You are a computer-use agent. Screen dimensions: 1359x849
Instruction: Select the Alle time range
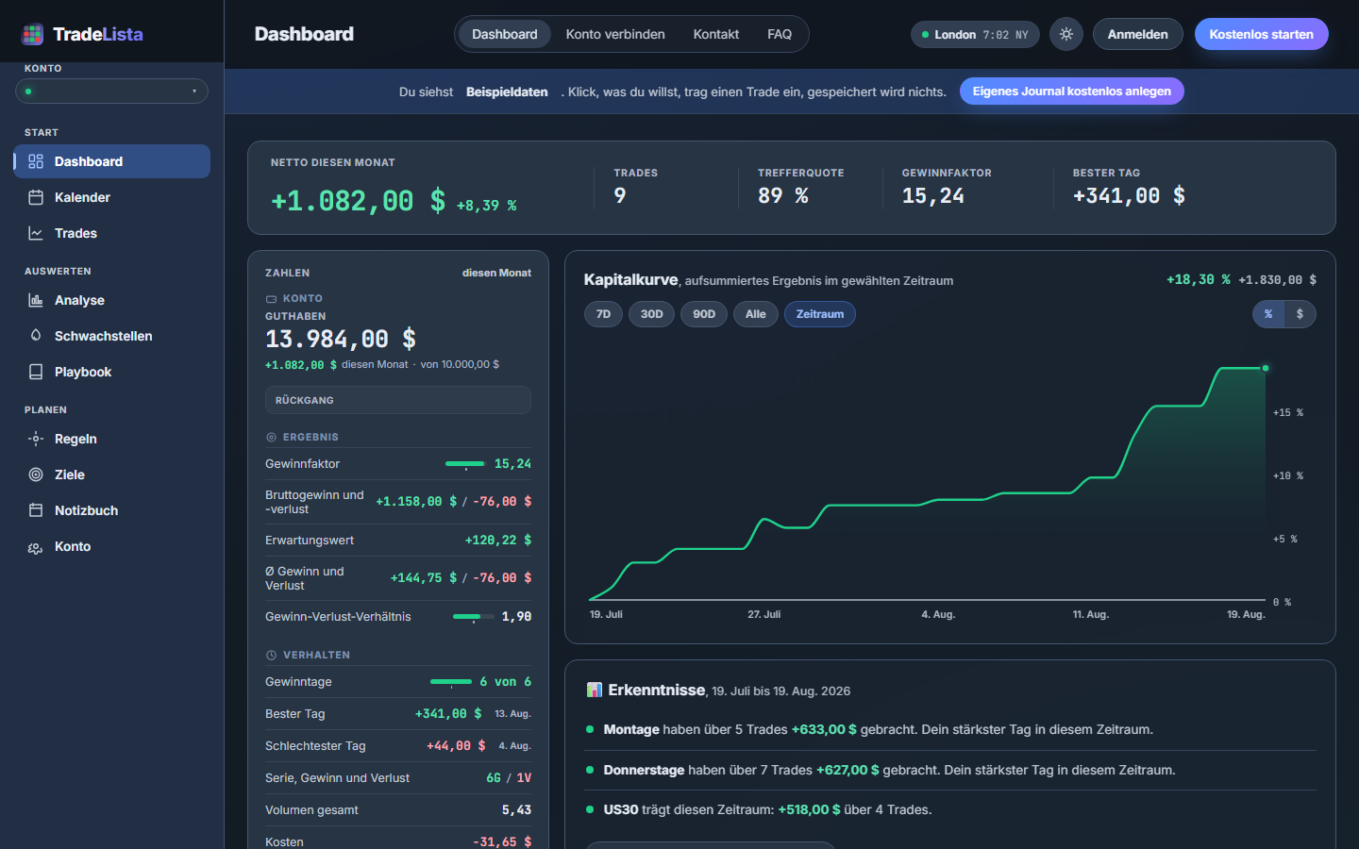(x=756, y=314)
